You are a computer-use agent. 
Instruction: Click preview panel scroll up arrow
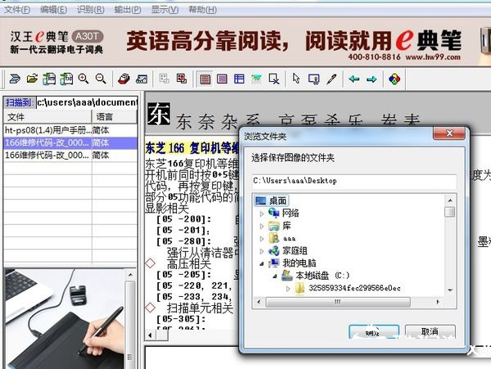point(130,275)
